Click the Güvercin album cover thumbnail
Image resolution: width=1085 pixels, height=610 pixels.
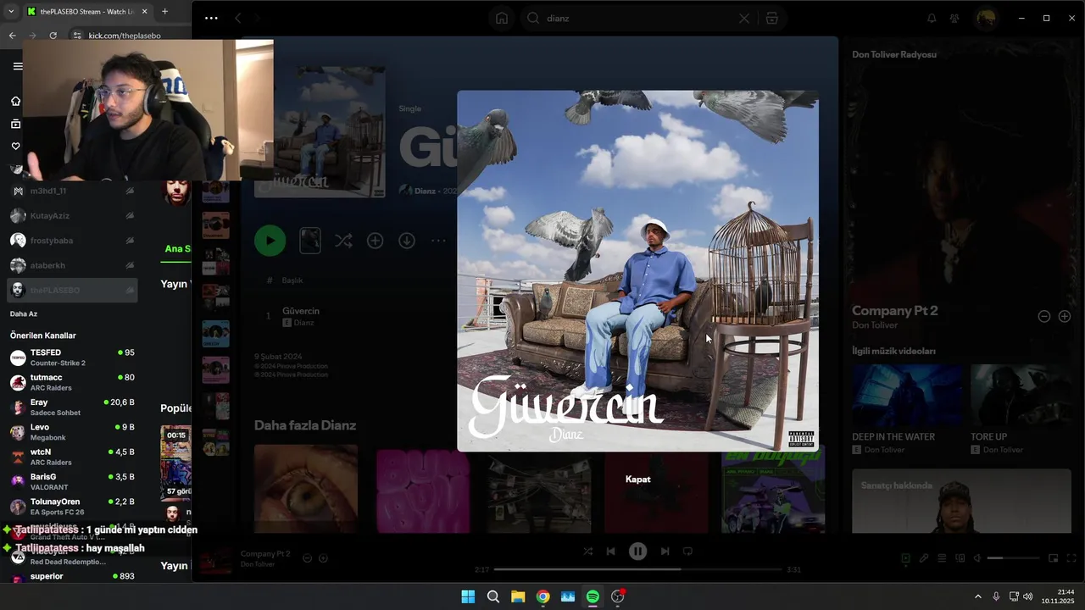tap(320, 131)
